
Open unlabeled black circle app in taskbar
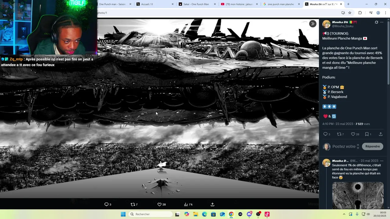240,214
